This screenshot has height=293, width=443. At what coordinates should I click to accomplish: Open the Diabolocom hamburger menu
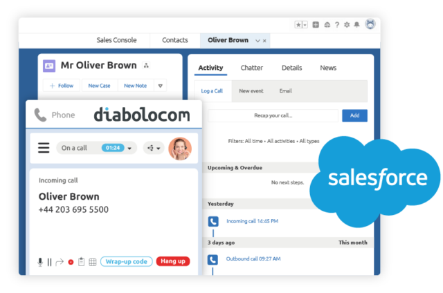point(44,148)
